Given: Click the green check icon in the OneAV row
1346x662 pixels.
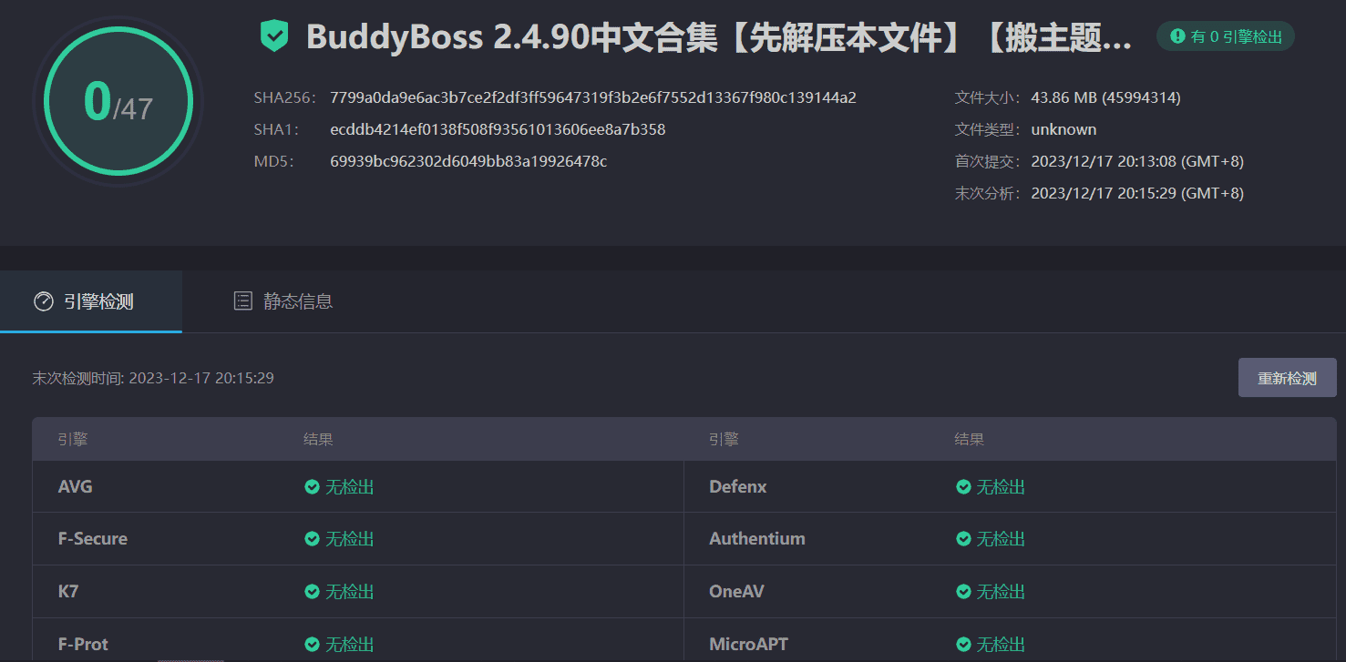Looking at the screenshot, I should point(963,592).
